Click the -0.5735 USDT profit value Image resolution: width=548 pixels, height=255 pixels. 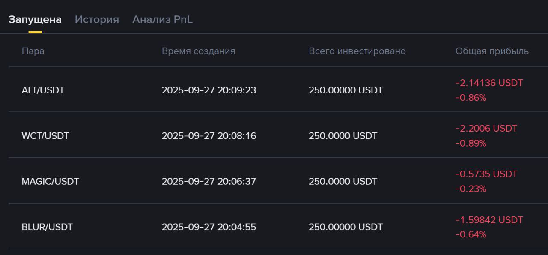(x=486, y=174)
